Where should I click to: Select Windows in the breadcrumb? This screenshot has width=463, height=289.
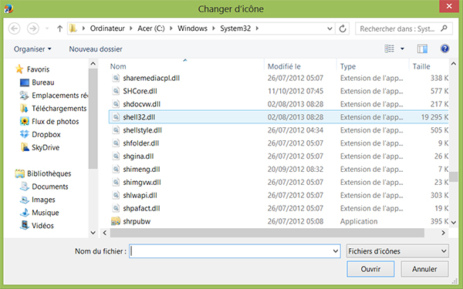coord(192,29)
